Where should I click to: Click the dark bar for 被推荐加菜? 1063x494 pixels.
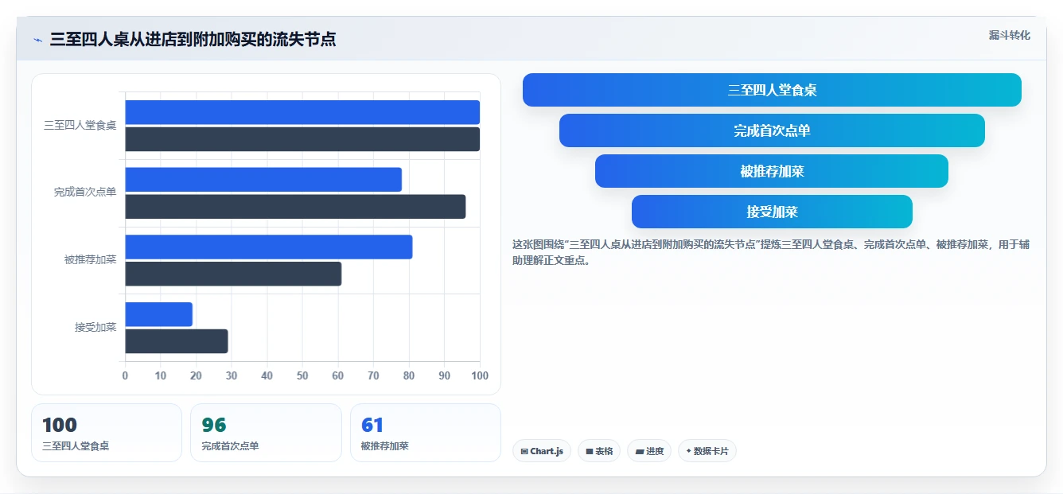pos(233,274)
